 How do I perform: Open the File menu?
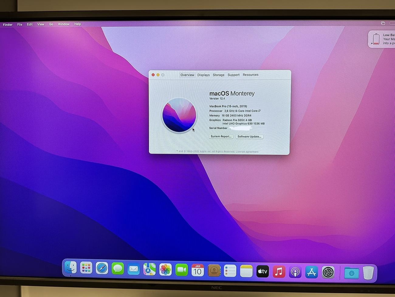(x=20, y=25)
